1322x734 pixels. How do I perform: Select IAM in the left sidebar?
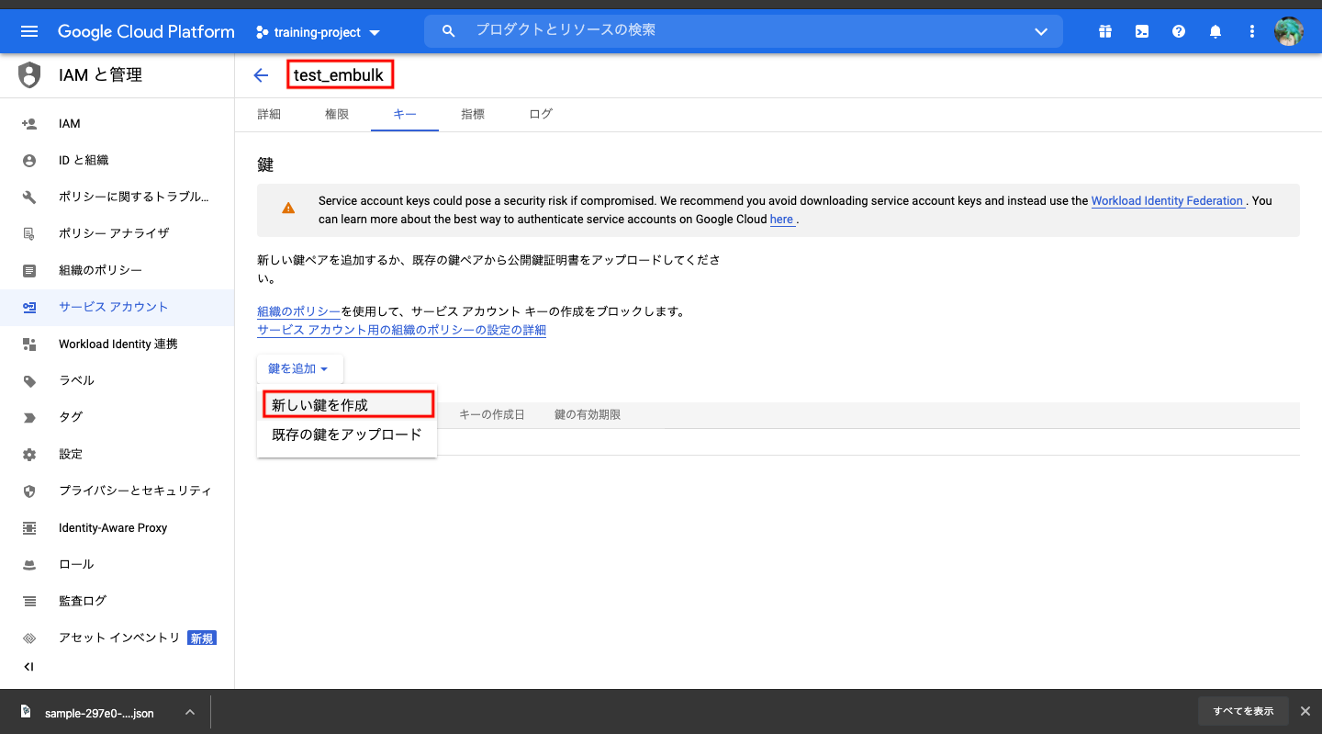(71, 123)
